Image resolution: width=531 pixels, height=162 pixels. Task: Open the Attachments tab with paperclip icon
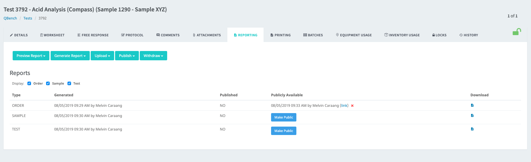pos(207,35)
